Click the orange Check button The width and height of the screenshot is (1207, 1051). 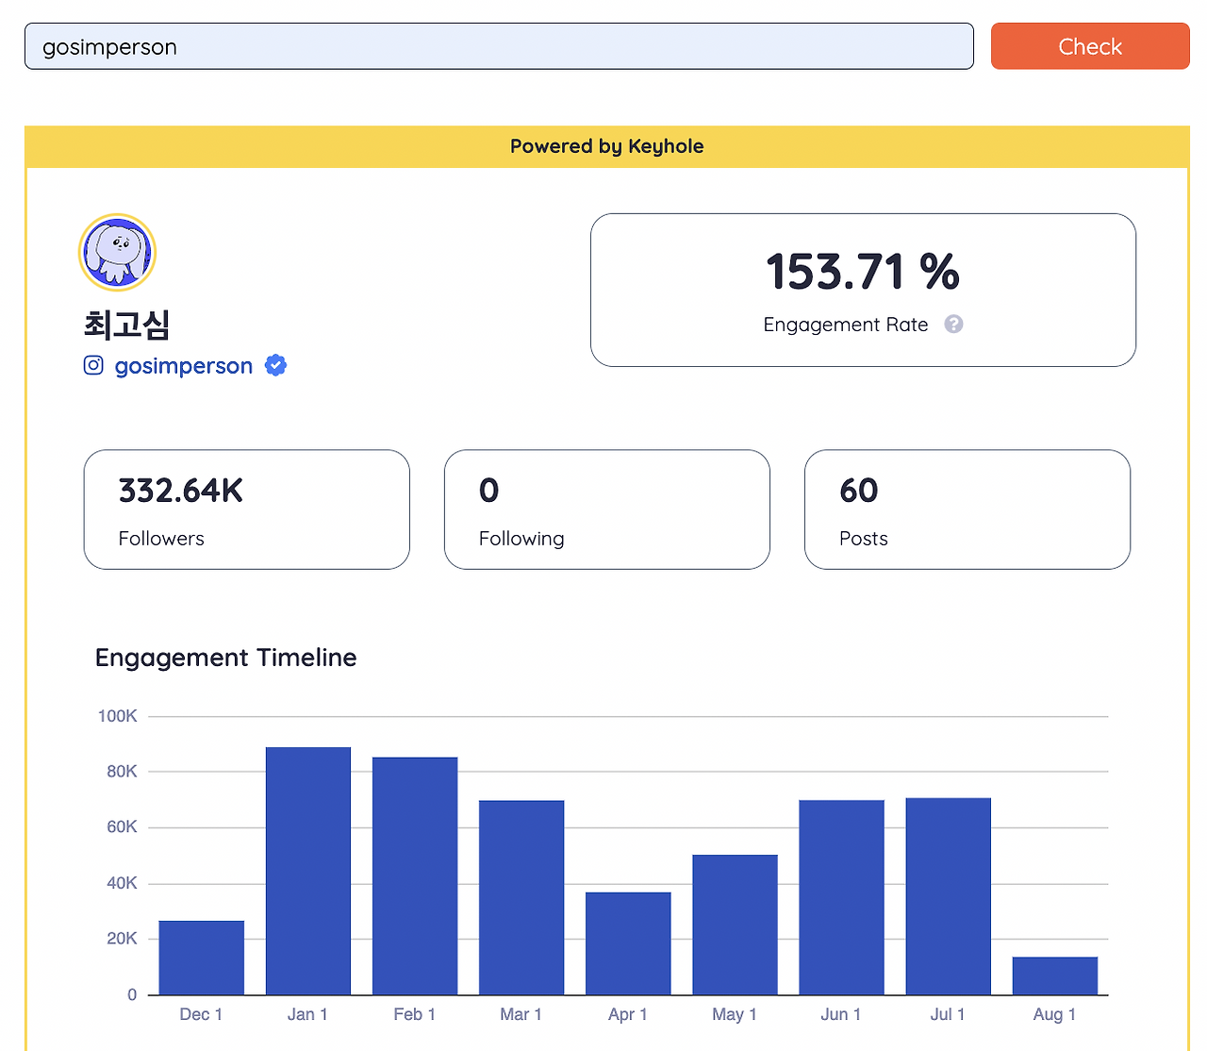tap(1090, 46)
